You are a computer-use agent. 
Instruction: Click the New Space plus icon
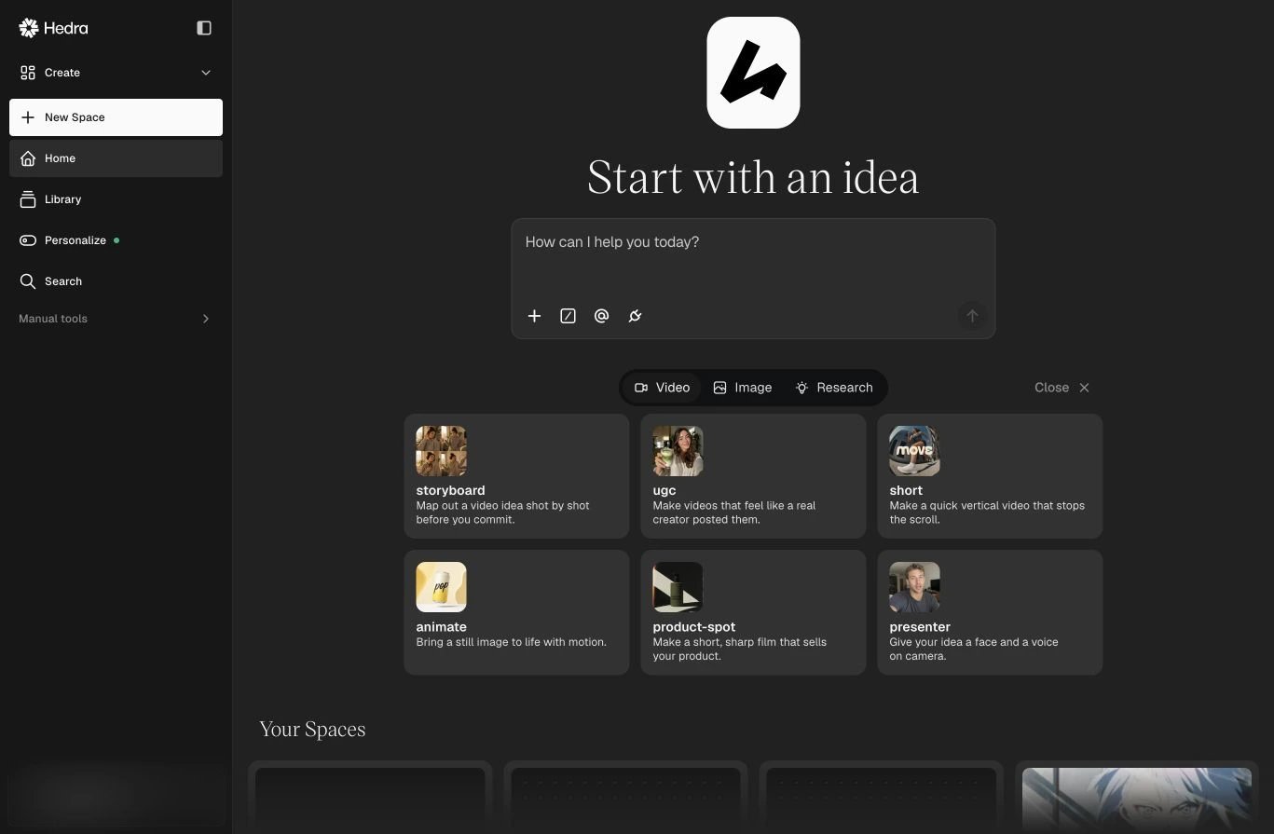point(28,117)
